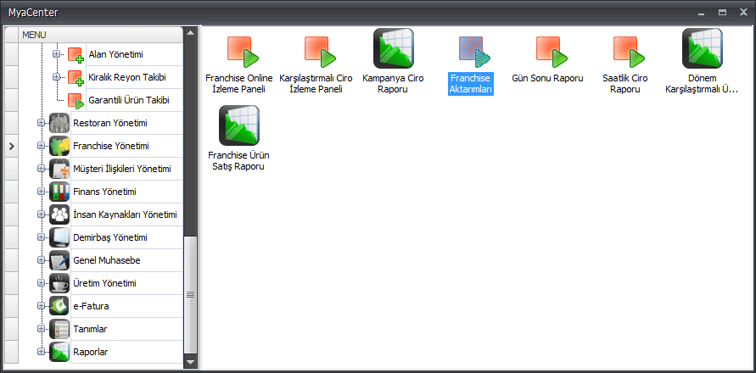
Task: Open the Dönem Karşılaştırmalı report icon
Action: (702, 48)
